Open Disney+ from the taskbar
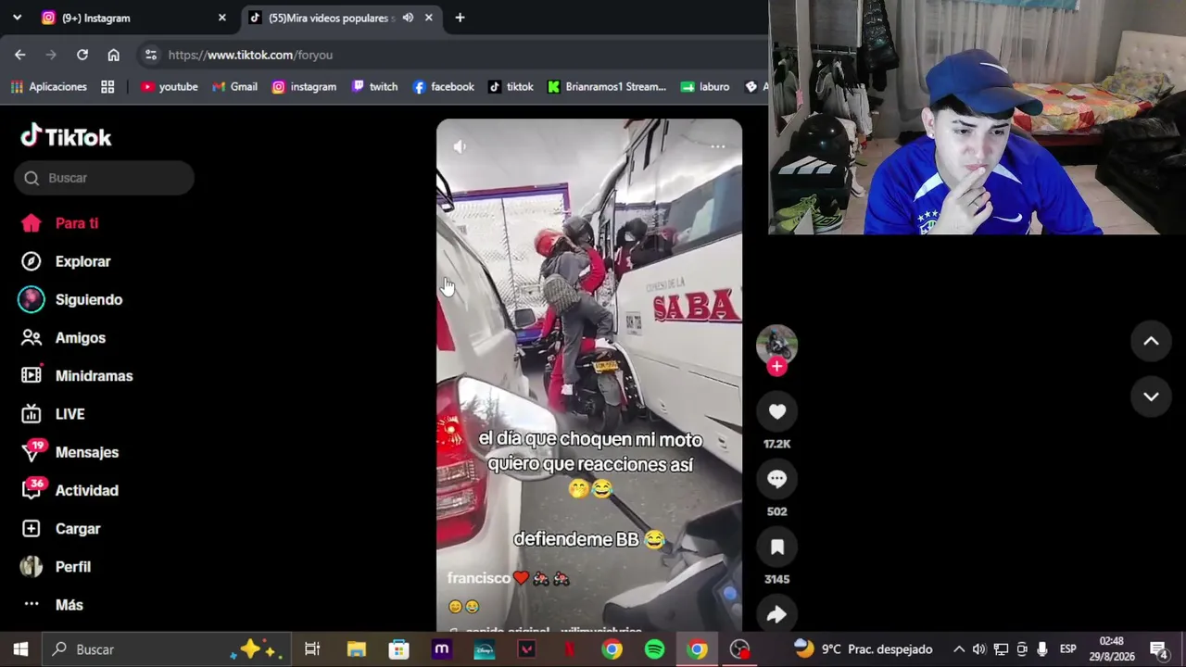The width and height of the screenshot is (1186, 667). (484, 649)
